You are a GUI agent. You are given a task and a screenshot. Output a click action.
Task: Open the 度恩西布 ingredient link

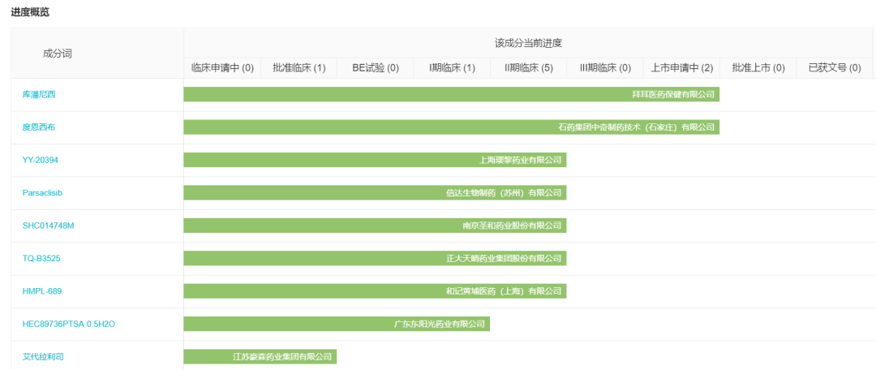tap(39, 127)
